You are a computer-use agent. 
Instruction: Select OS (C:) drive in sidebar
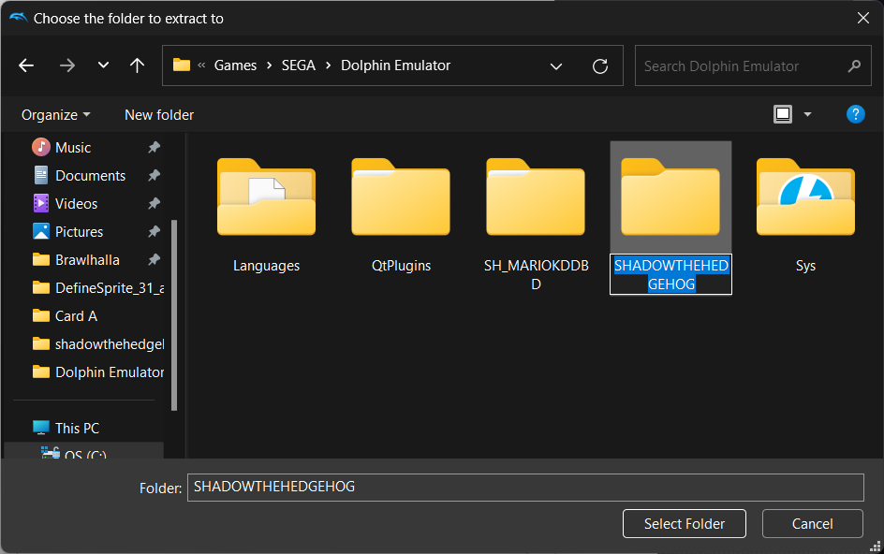84,452
